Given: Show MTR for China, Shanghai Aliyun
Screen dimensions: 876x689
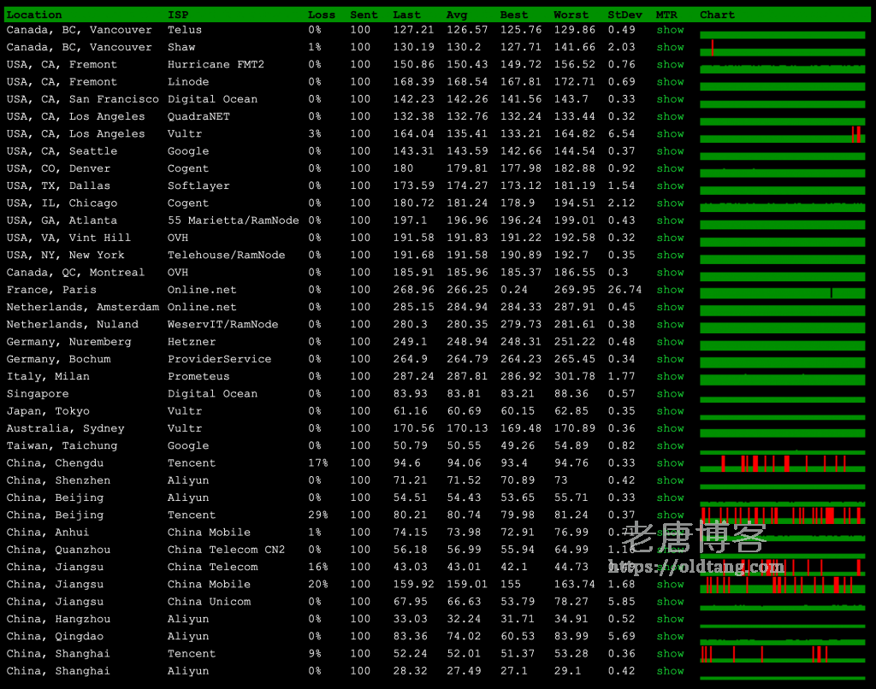Looking at the screenshot, I should [670, 671].
